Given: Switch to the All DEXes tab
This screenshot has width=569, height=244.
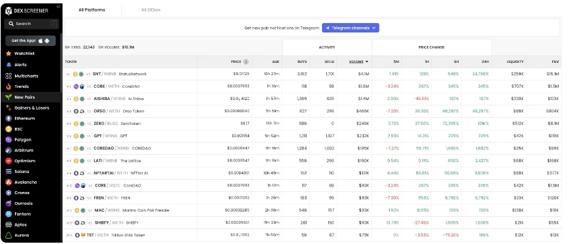Looking at the screenshot, I should click(151, 9).
